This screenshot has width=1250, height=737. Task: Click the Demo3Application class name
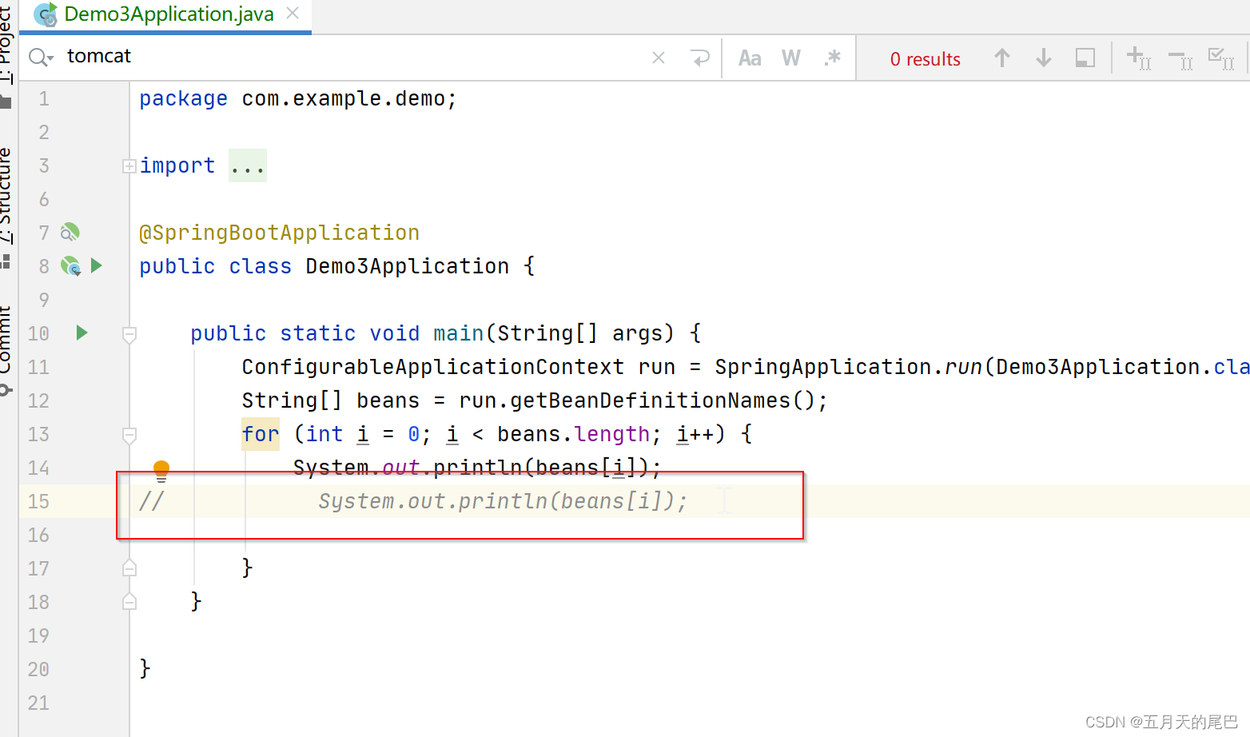[x=408, y=266]
